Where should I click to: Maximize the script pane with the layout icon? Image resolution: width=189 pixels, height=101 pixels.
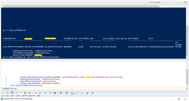(x=82, y=93)
